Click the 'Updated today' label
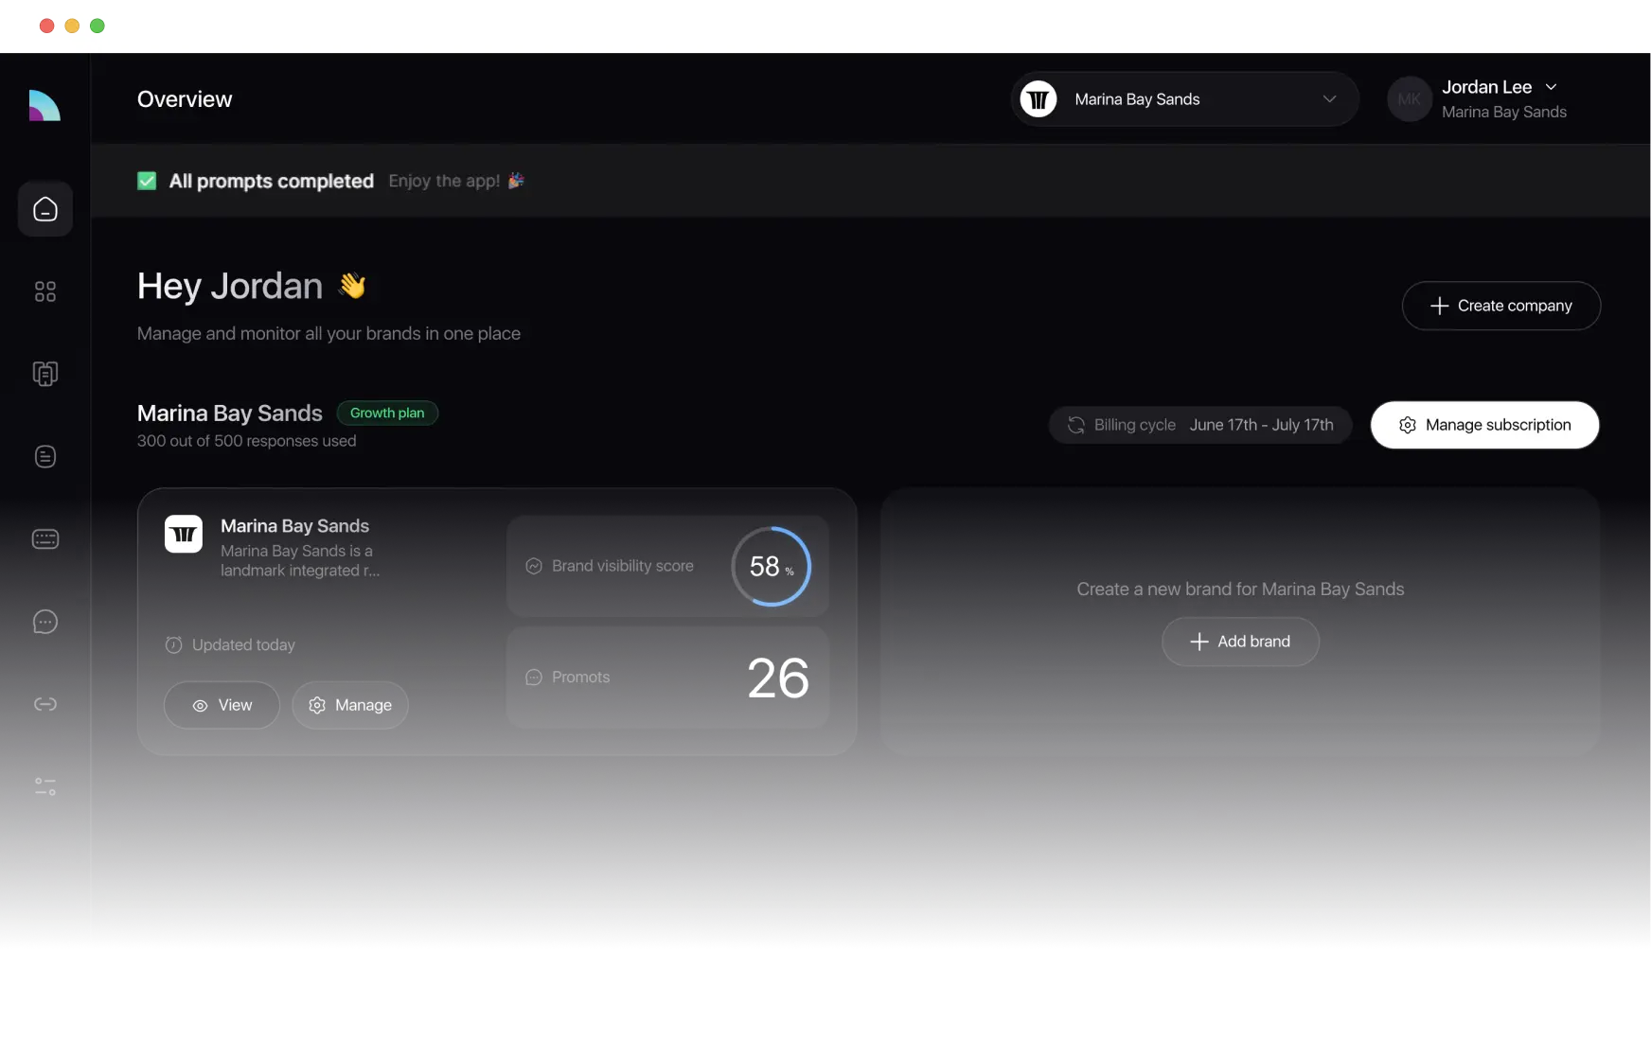 tap(243, 645)
